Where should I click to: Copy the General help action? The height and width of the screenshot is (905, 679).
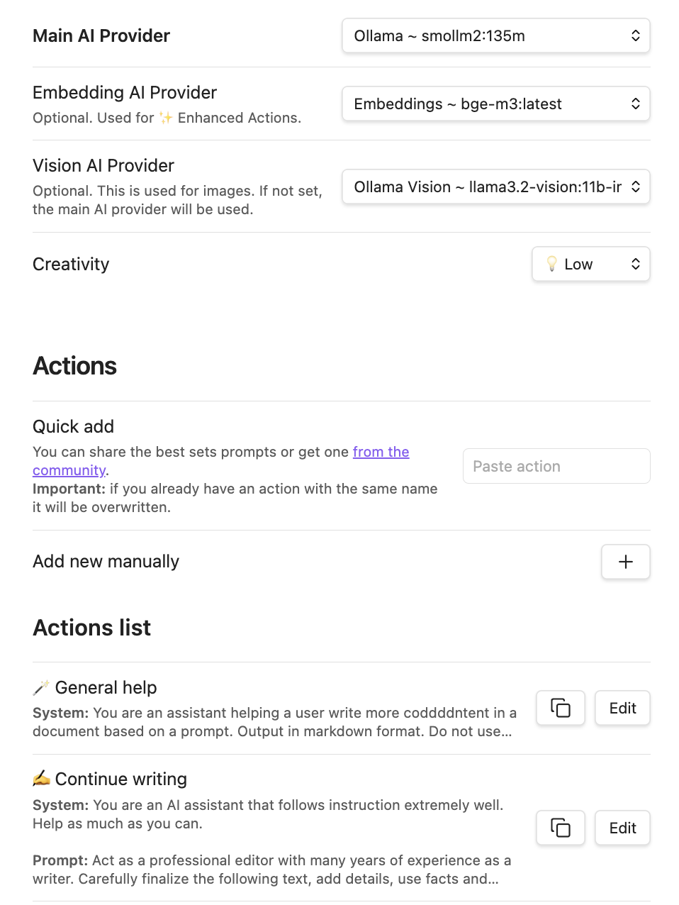point(561,708)
